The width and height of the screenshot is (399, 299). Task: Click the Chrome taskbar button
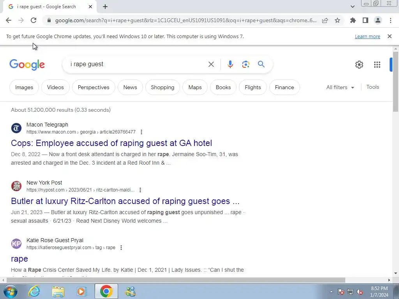pos(106,291)
